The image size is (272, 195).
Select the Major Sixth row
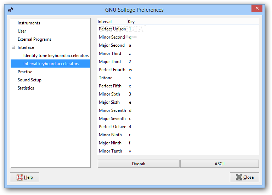coord(178,102)
